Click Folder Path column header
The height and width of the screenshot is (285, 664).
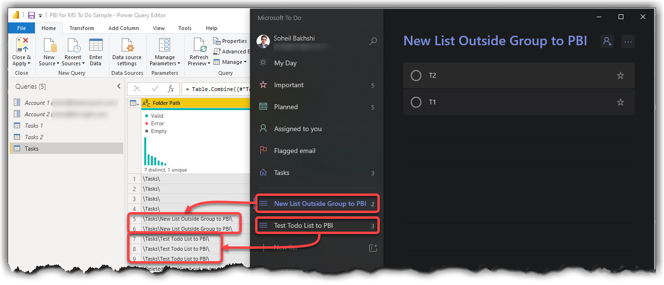[x=195, y=103]
